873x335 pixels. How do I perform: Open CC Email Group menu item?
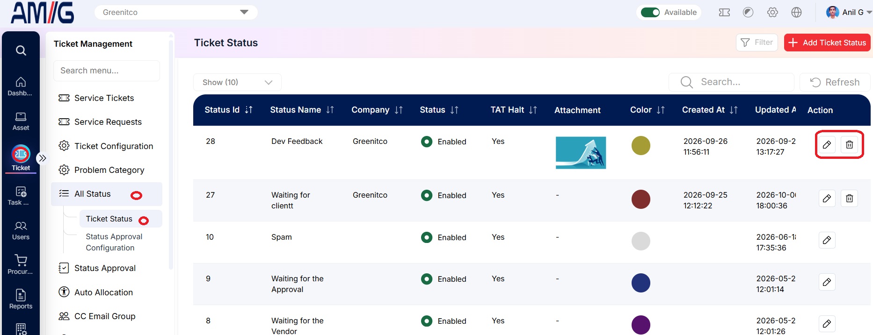[x=107, y=316]
